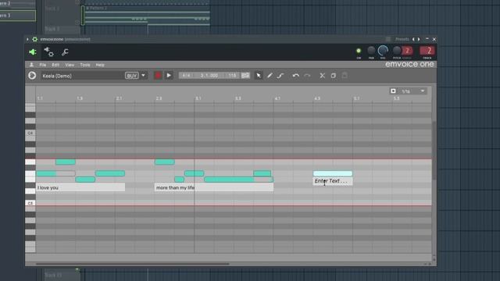Click the pattern clip in FL Studio playlist
Viewport: 500px width, 281px height.
[x=147, y=16]
